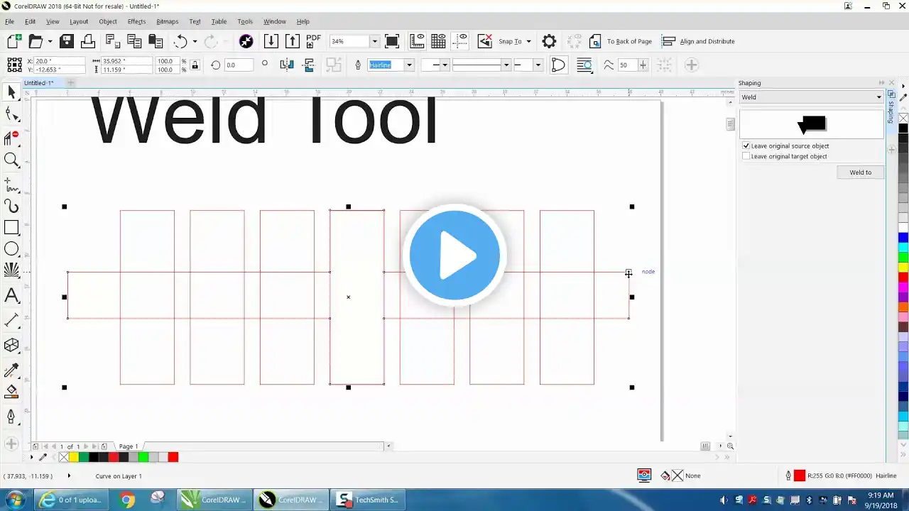Activate the Pick tool arrow
This screenshot has height=511, width=909.
pyautogui.click(x=11, y=92)
